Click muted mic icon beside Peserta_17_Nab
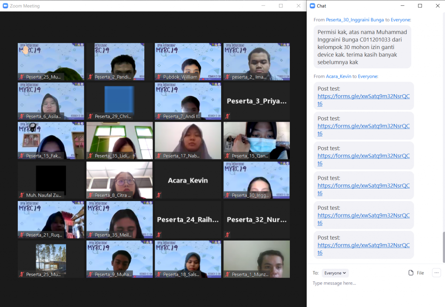 click(159, 155)
